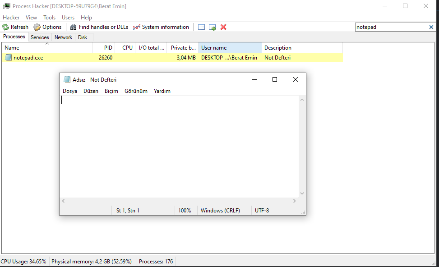This screenshot has height=267, width=439.
Task: Click Windows (CRLF) status entry
Action: pos(220,211)
